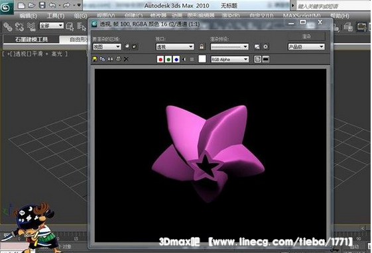
Task: Click New file icon in quick access toolbar
Action: (21, 5)
